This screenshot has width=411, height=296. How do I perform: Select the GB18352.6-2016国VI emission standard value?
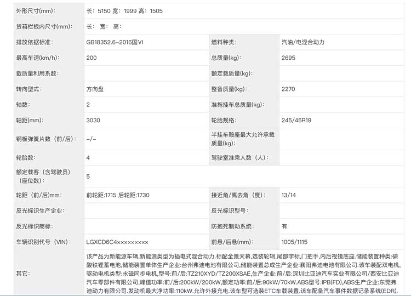(118, 42)
